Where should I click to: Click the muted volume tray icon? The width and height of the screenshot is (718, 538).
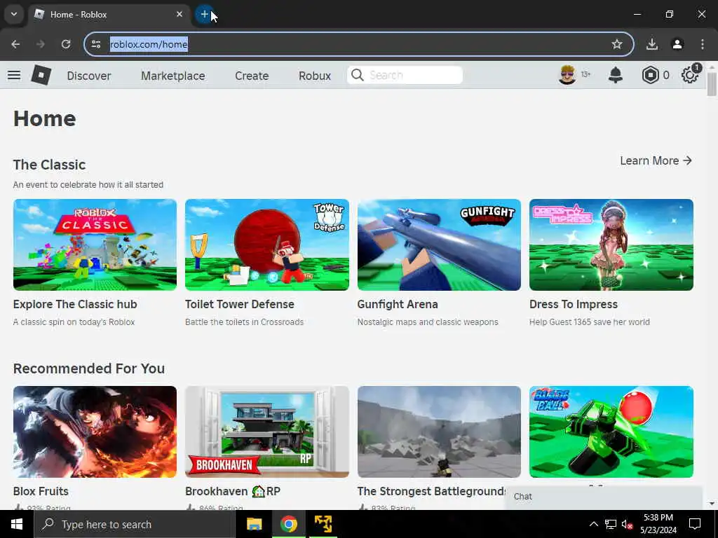point(627,524)
